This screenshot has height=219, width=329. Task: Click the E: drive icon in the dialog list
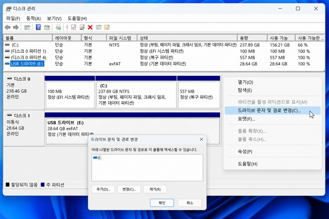click(95, 157)
